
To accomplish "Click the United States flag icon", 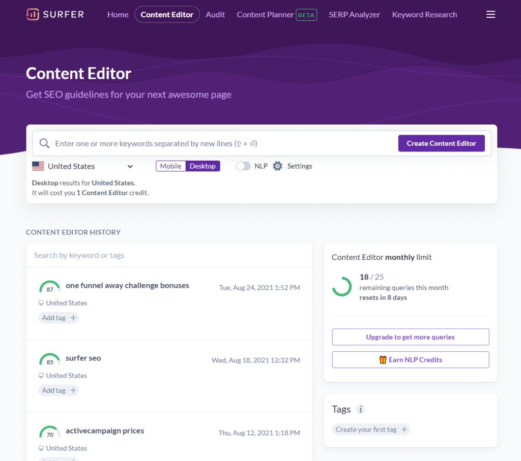I will (38, 166).
